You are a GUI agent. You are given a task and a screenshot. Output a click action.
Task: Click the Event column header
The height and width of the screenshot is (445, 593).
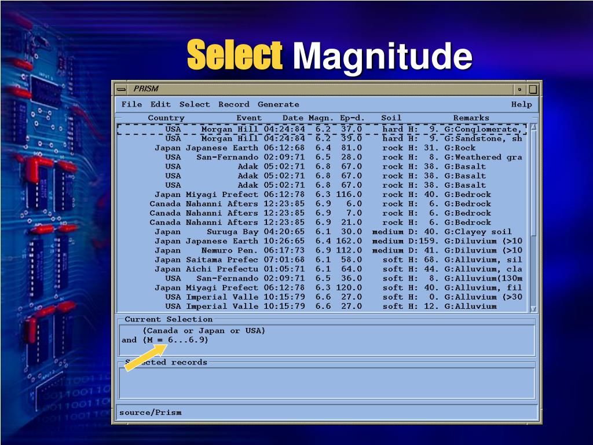click(x=249, y=118)
